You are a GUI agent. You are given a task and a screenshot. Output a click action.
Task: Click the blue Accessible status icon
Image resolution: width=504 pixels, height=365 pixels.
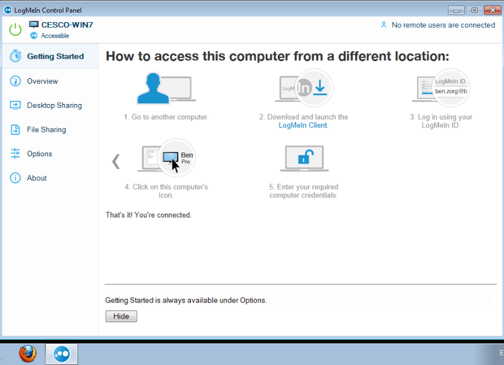34,36
